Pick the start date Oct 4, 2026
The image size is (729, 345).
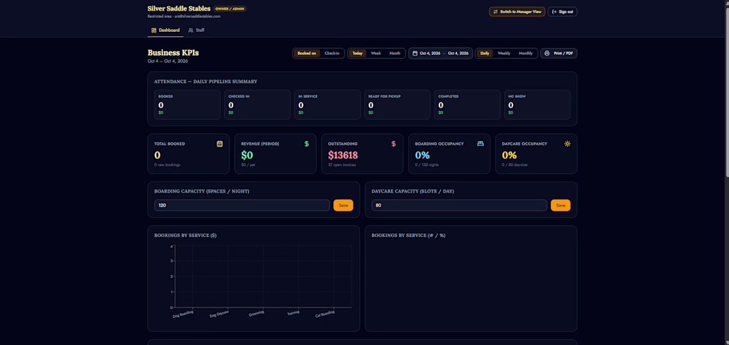pyautogui.click(x=430, y=54)
